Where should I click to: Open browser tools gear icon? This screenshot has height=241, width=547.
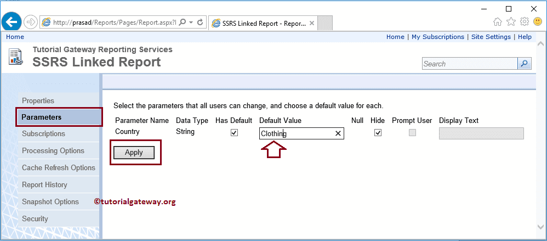pos(525,22)
